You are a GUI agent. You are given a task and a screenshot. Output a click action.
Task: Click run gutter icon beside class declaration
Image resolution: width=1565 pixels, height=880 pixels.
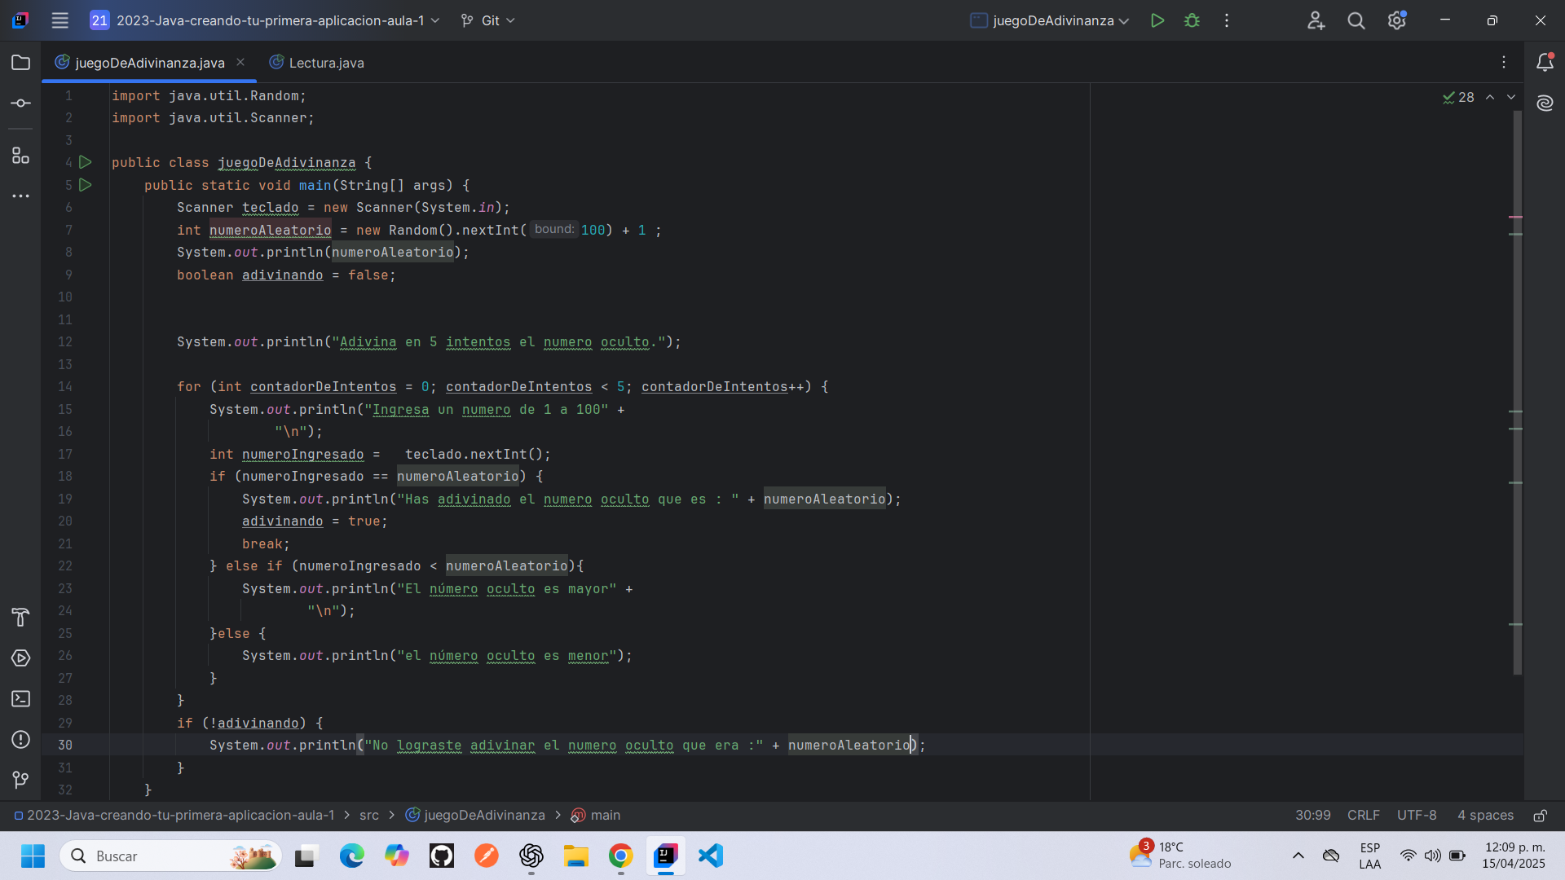pyautogui.click(x=85, y=163)
